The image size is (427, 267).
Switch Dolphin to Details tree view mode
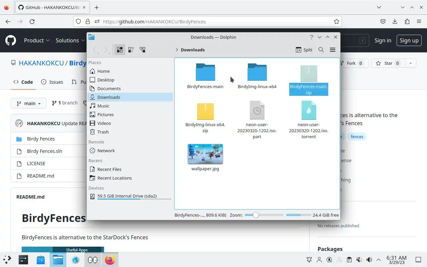[x=142, y=50]
